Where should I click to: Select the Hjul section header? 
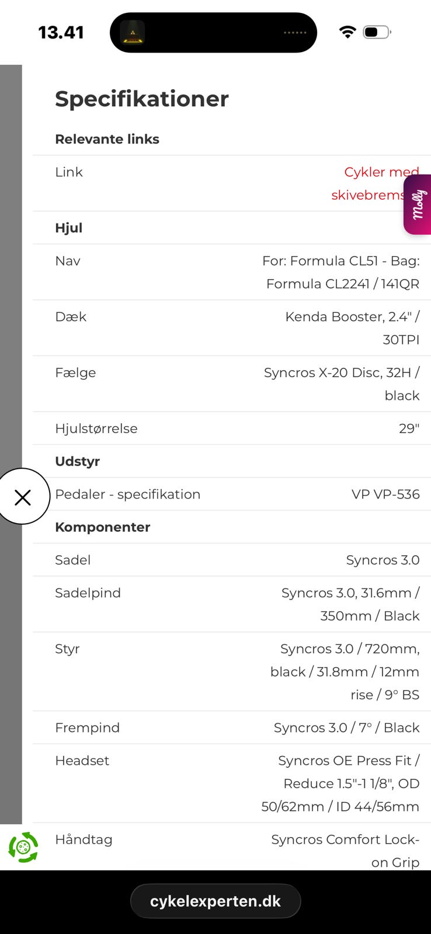(x=68, y=228)
